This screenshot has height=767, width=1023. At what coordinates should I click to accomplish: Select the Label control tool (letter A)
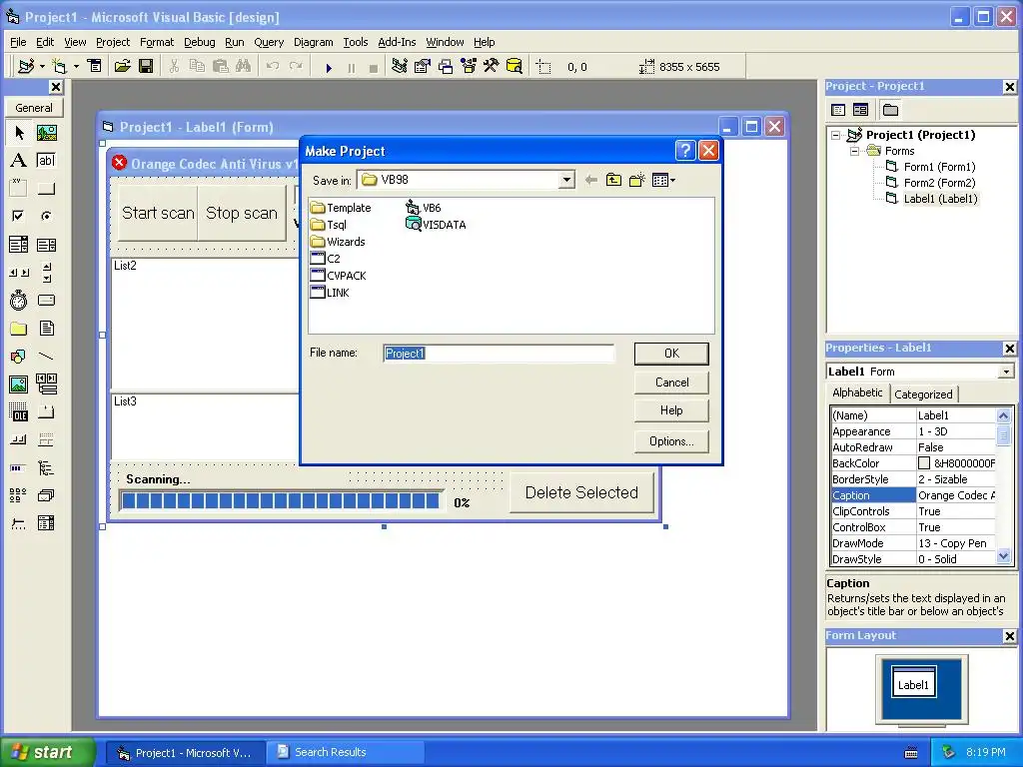click(19, 161)
